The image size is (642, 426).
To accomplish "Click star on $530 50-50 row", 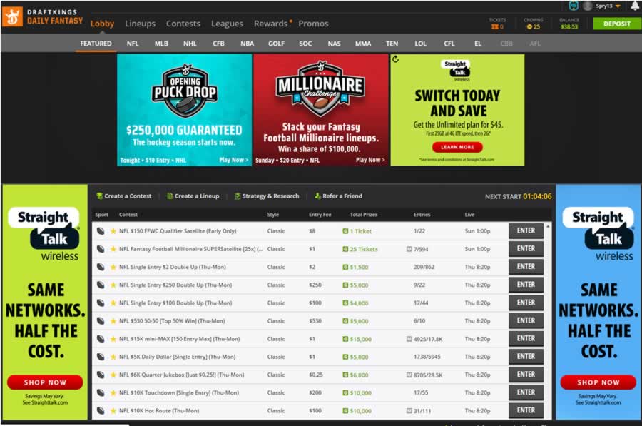I will click(x=113, y=320).
